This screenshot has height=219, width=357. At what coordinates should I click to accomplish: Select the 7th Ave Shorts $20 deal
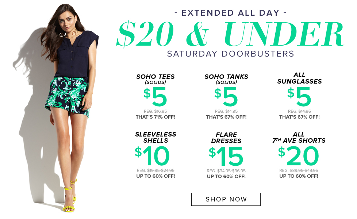click(x=299, y=155)
